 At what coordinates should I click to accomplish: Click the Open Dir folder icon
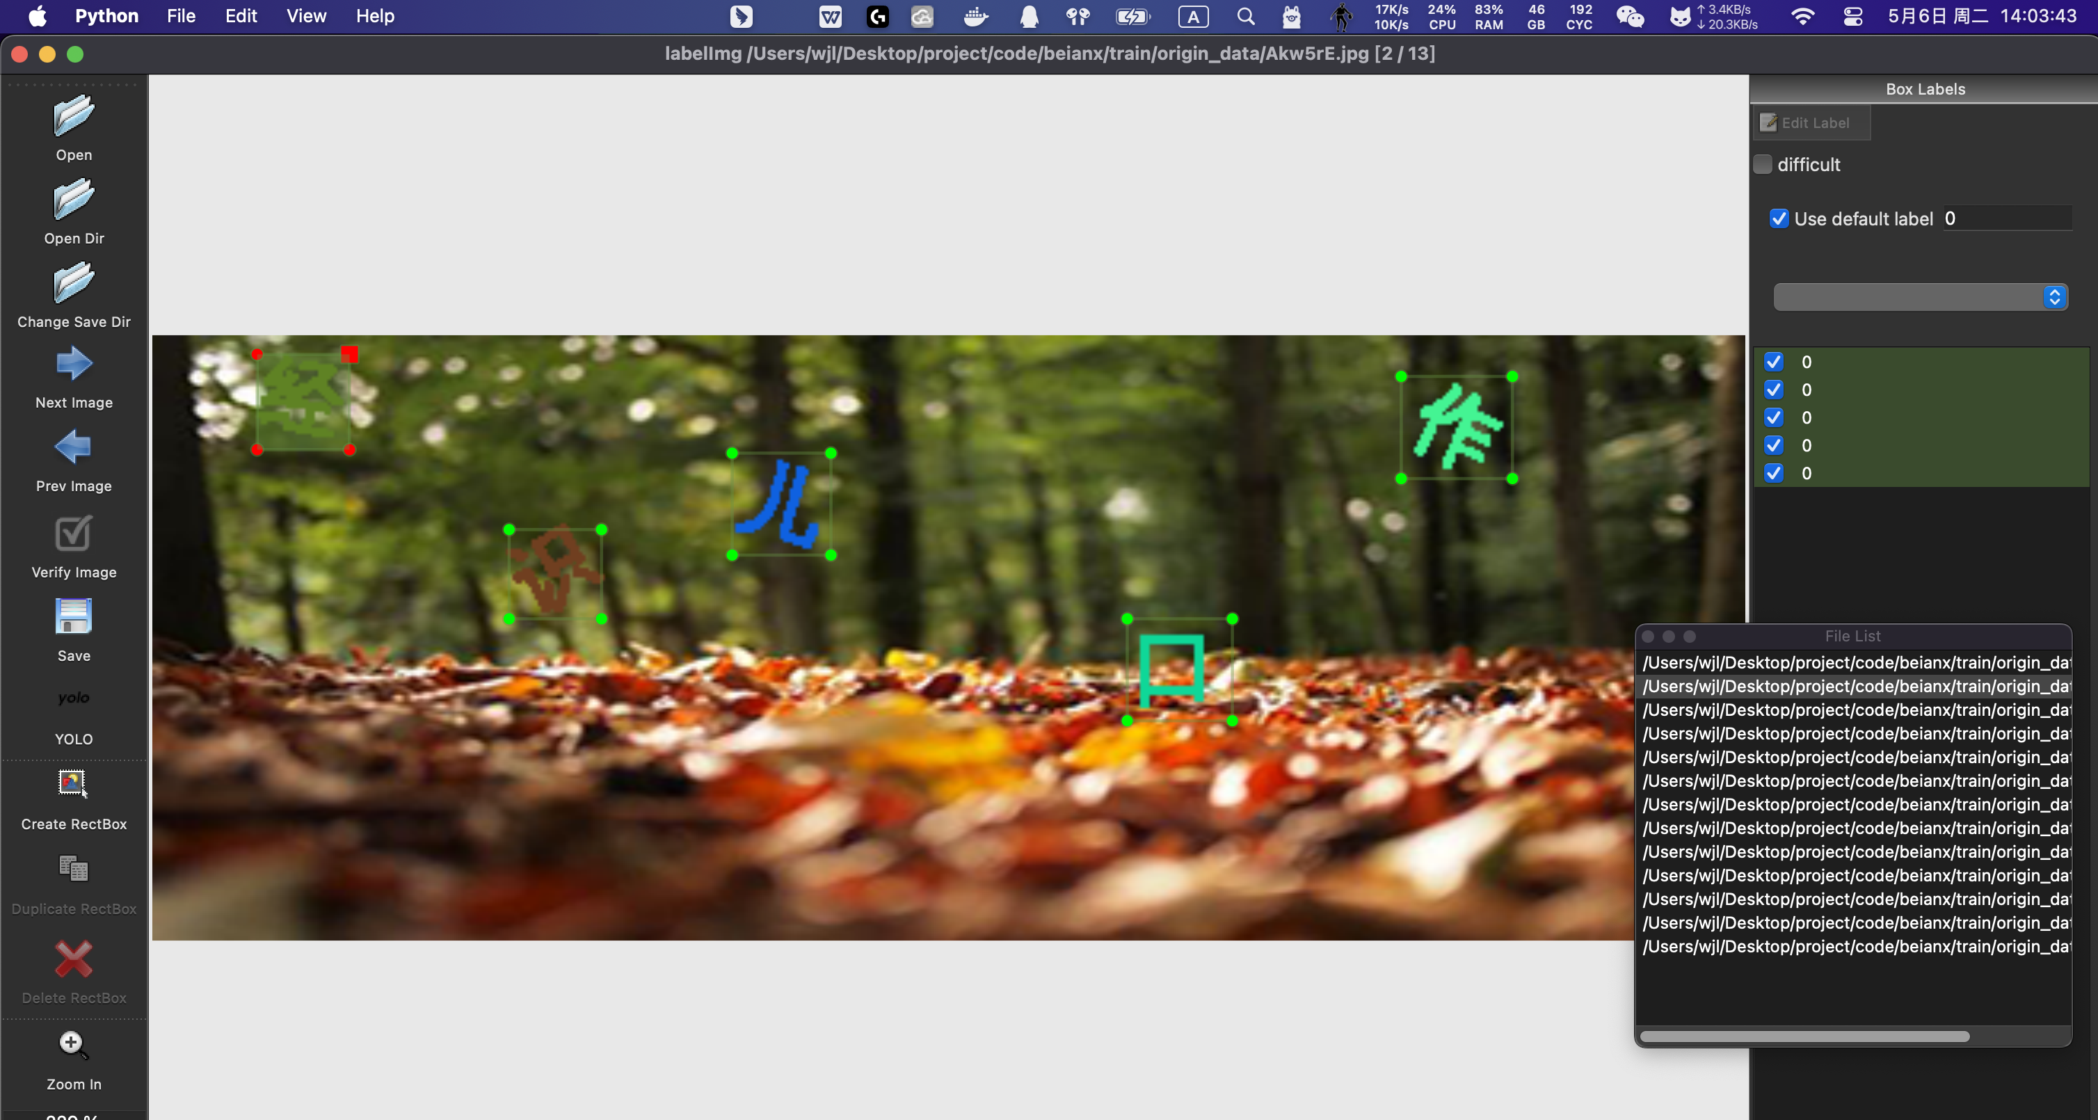coord(73,200)
